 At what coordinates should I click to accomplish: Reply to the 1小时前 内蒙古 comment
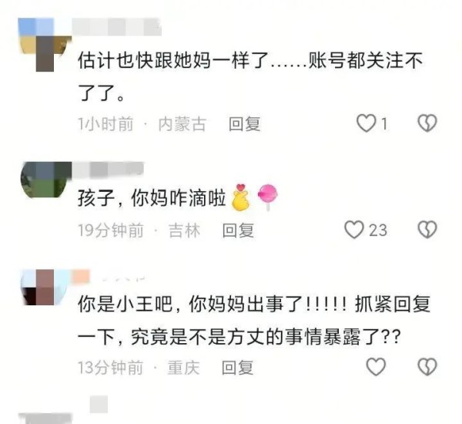pos(245,124)
